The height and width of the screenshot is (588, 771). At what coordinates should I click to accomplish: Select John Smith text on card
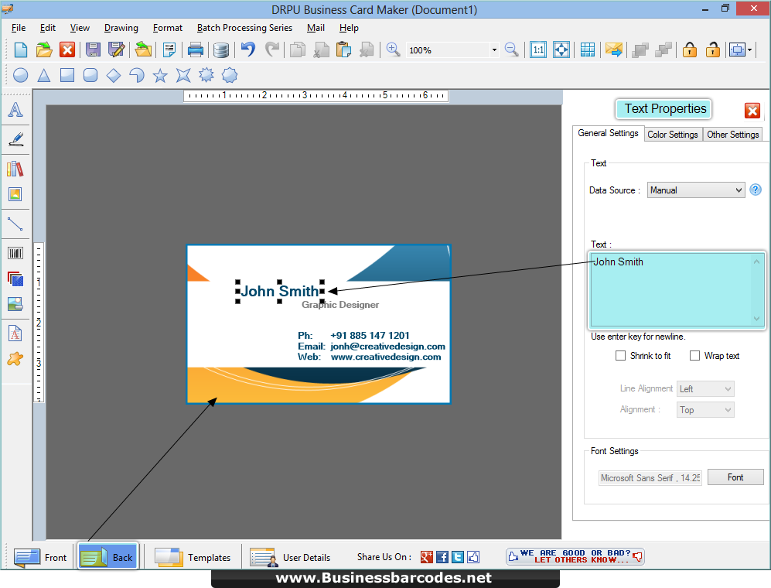pyautogui.click(x=280, y=291)
